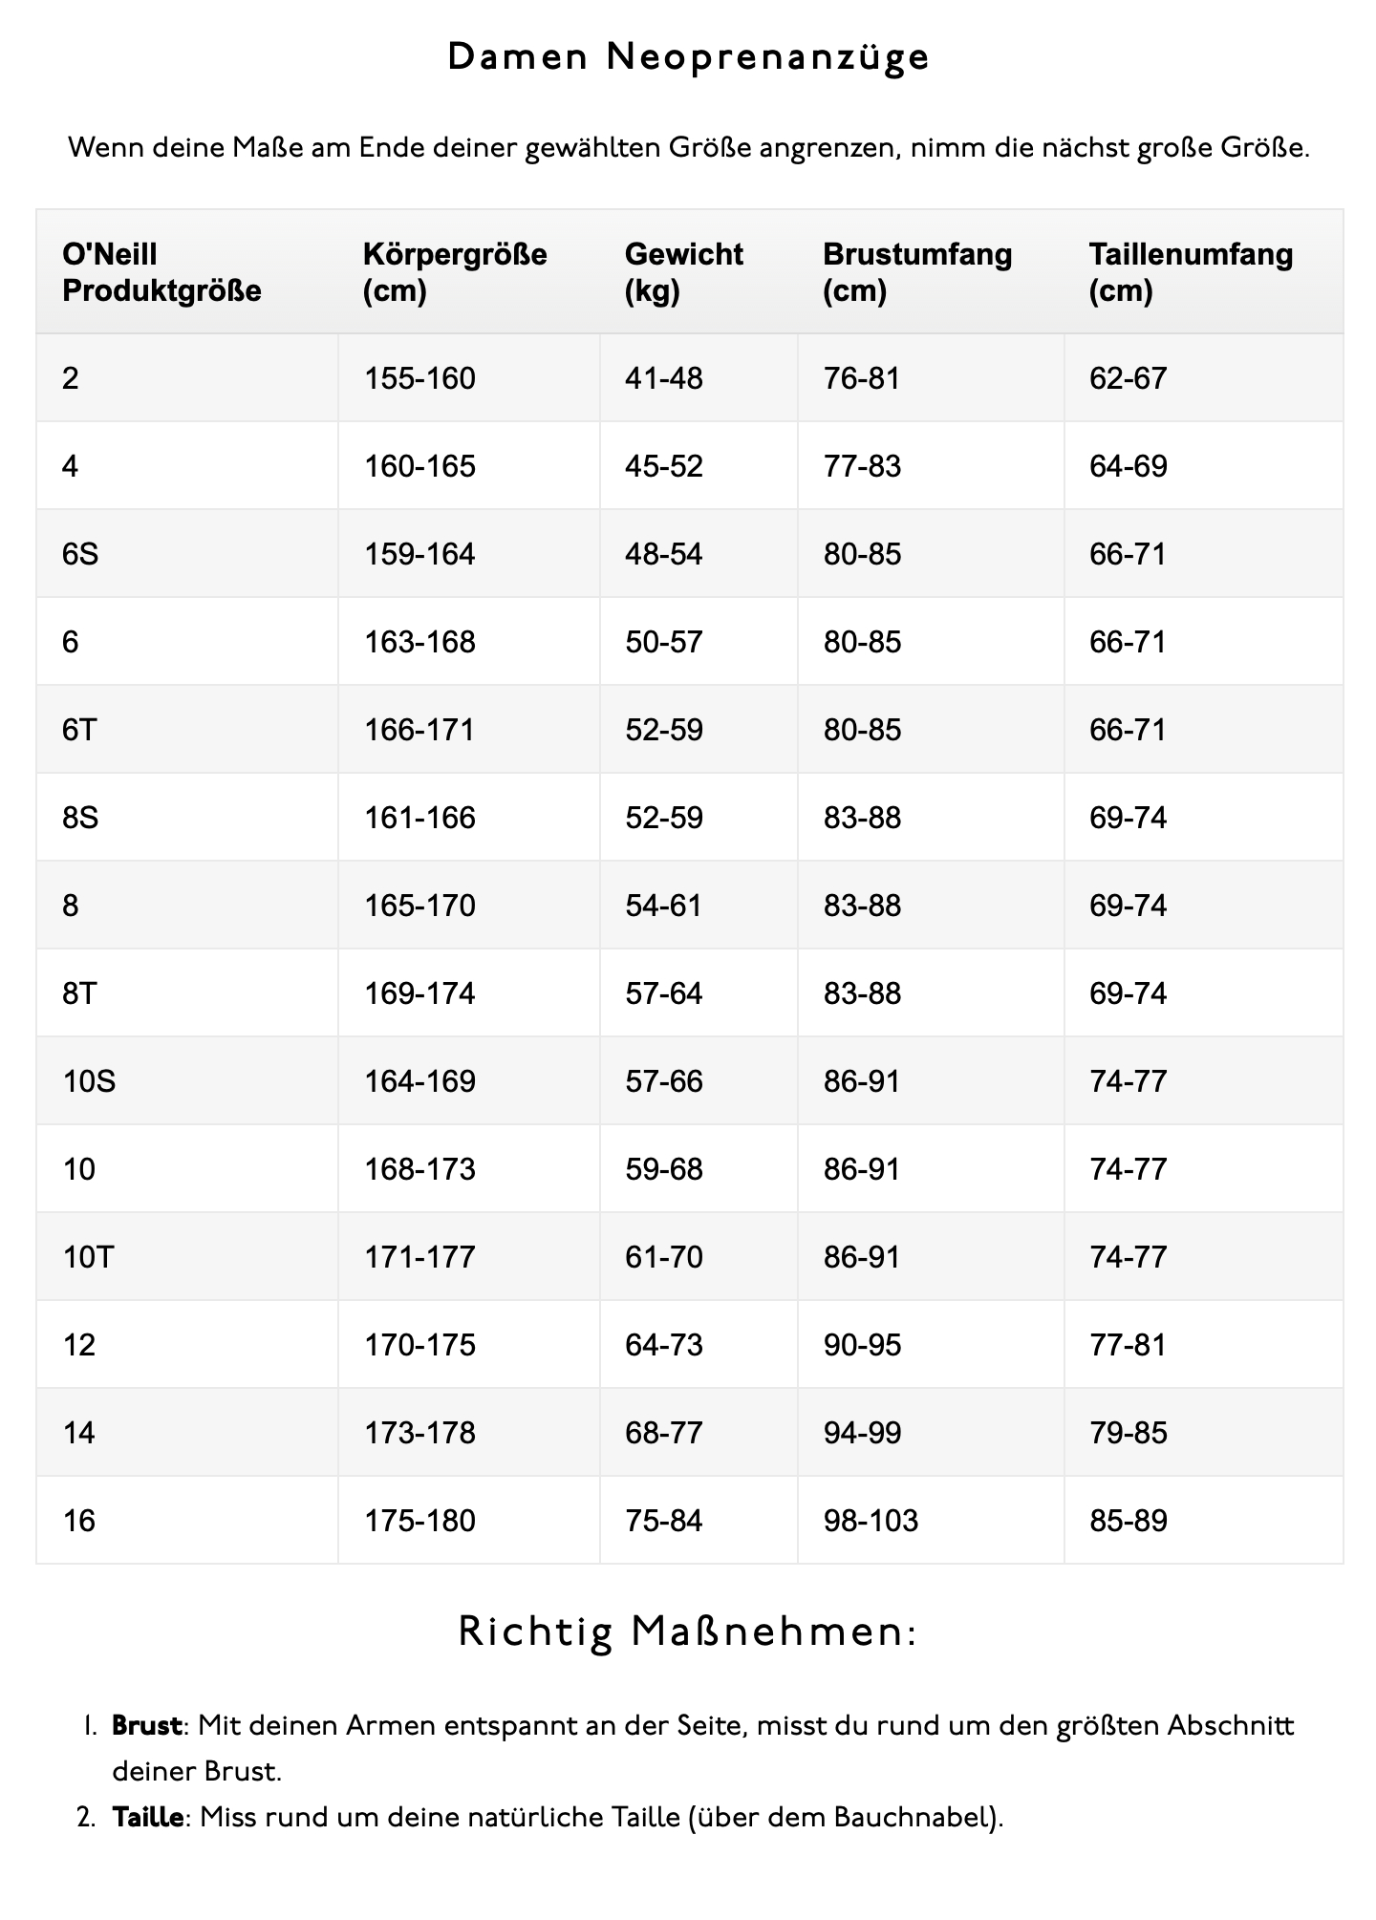Select the bold Brust instruction label
The width and height of the screenshot is (1376, 1920).
146,1726
